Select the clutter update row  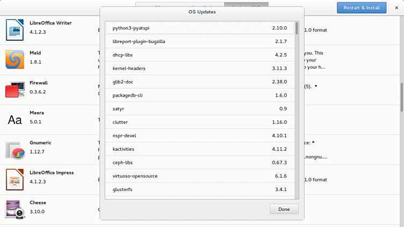199,122
